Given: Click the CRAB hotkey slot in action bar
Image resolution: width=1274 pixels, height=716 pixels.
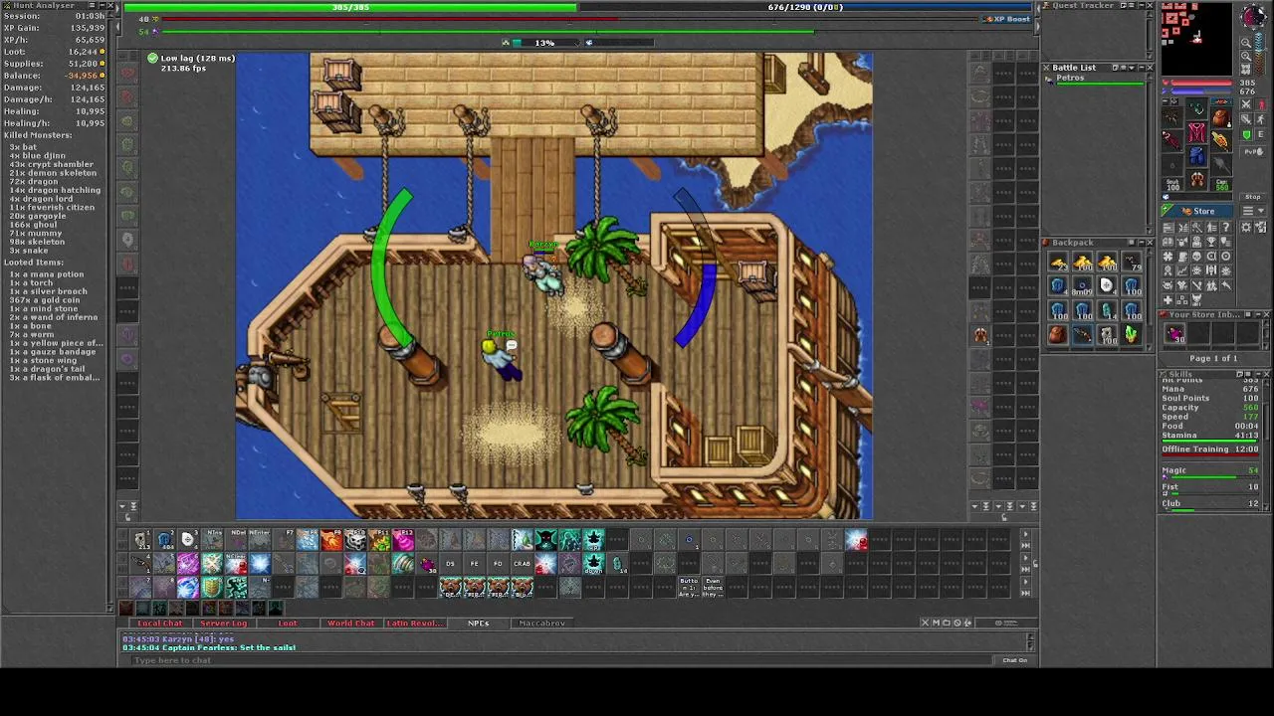Looking at the screenshot, I should [522, 564].
